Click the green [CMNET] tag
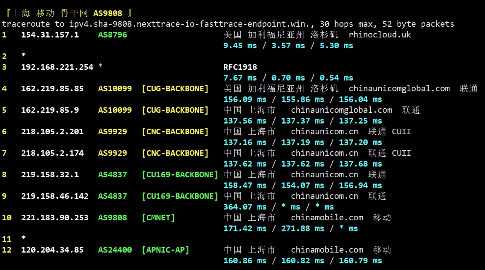 click(x=158, y=218)
